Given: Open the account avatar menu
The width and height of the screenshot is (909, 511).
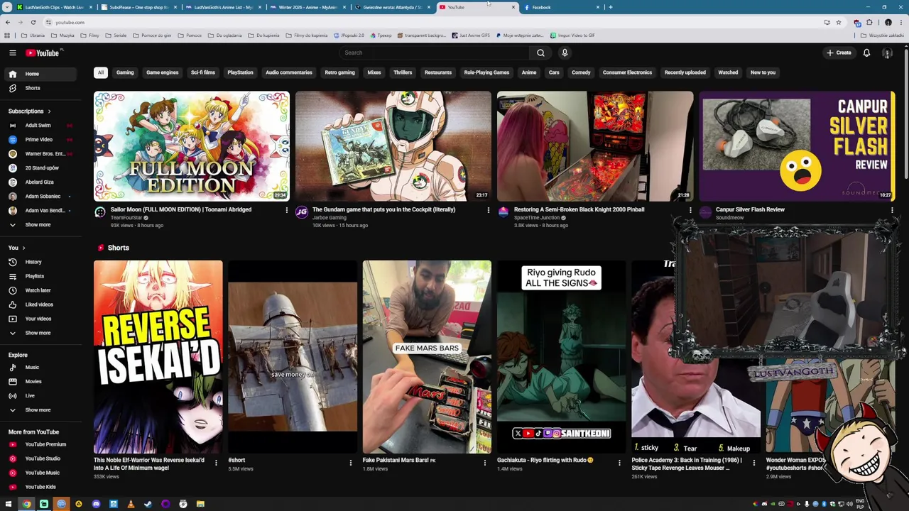Looking at the screenshot, I should [887, 53].
